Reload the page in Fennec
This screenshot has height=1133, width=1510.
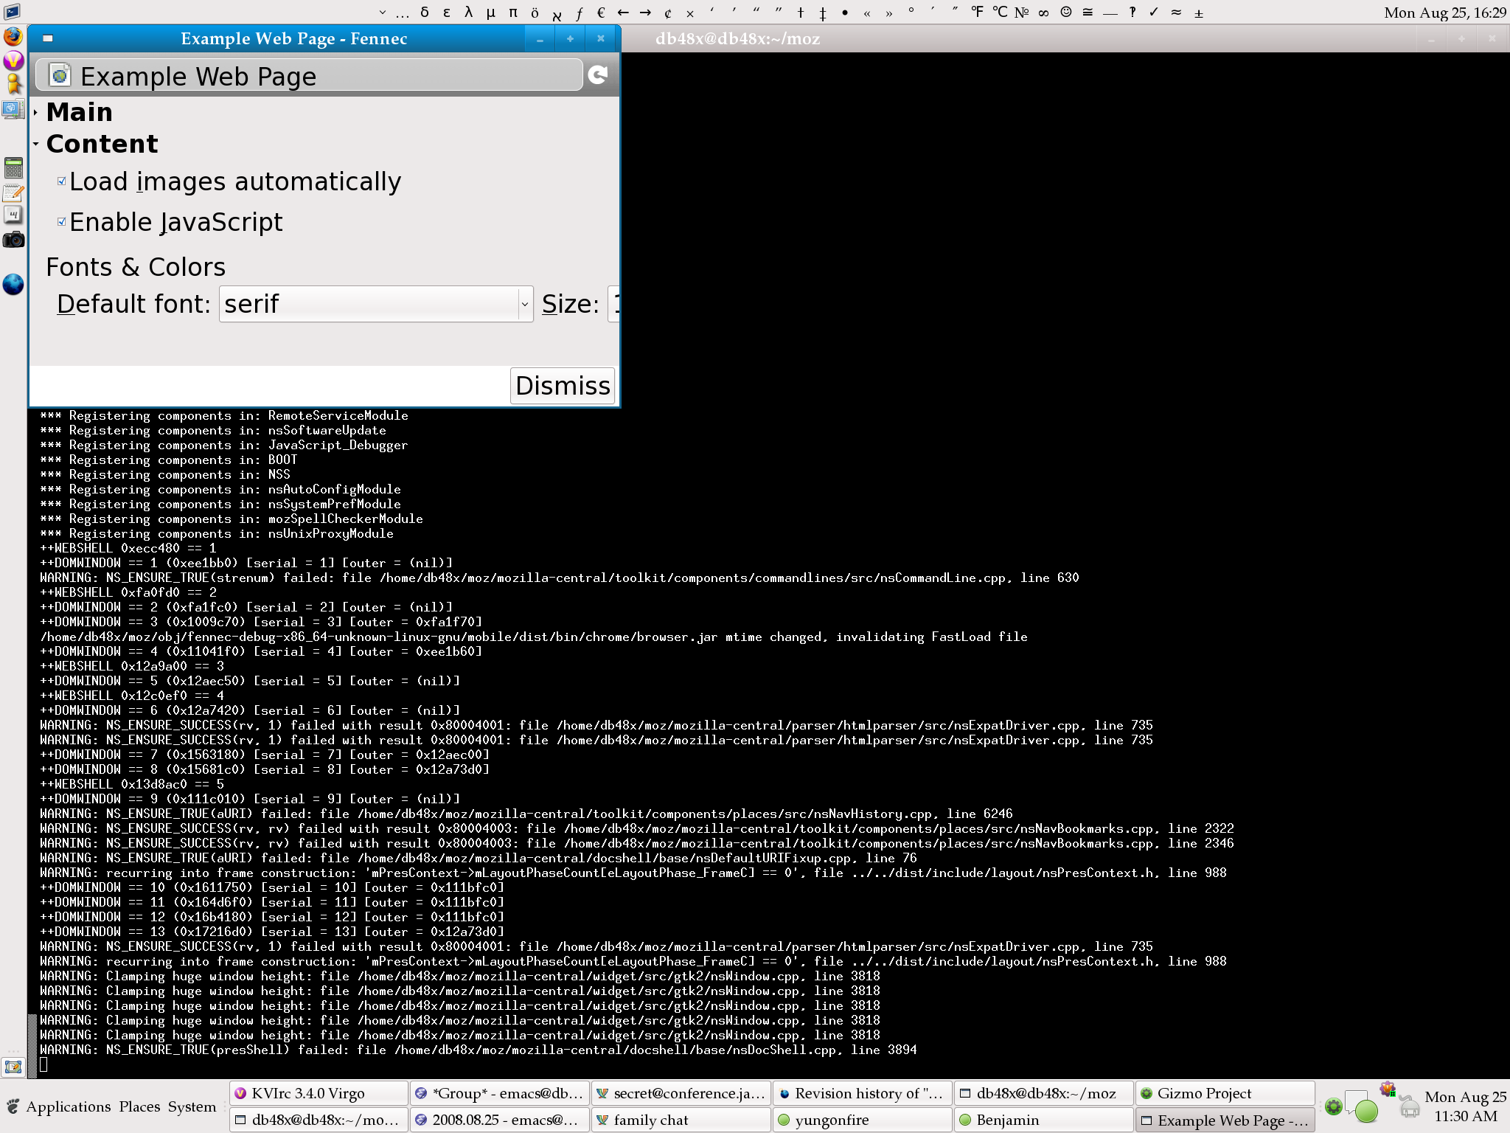[x=599, y=75]
